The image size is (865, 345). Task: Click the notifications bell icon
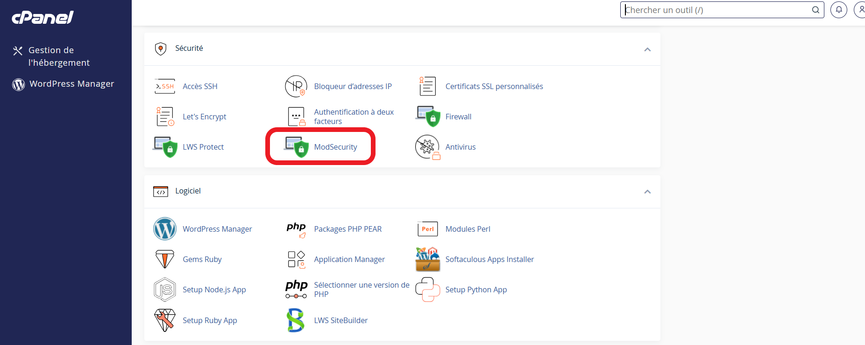pyautogui.click(x=839, y=10)
